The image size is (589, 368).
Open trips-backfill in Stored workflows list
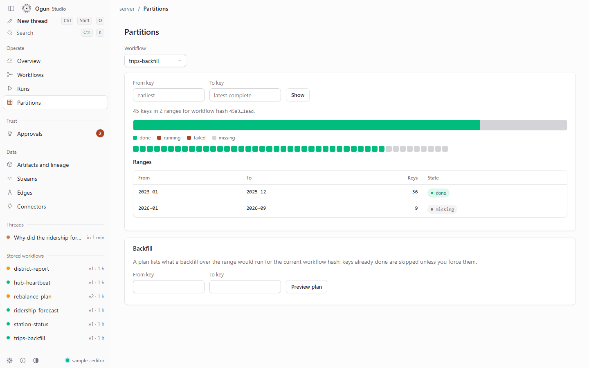coord(55,338)
